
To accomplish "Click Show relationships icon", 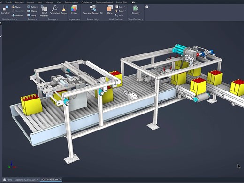I will point(13,7).
